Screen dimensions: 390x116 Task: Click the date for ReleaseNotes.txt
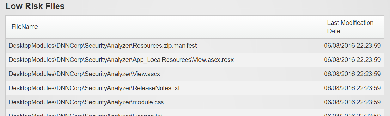[x=352, y=88]
